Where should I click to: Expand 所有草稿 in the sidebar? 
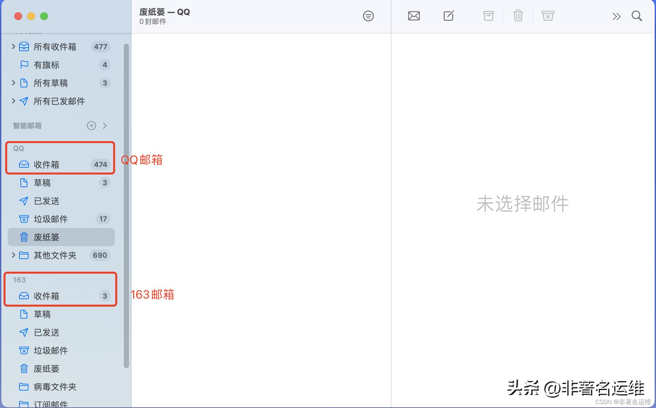[x=13, y=83]
